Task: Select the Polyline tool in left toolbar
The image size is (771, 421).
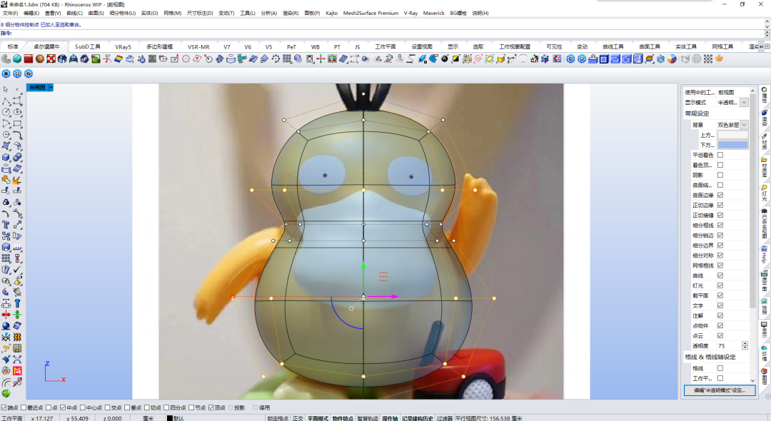Action: click(x=6, y=101)
